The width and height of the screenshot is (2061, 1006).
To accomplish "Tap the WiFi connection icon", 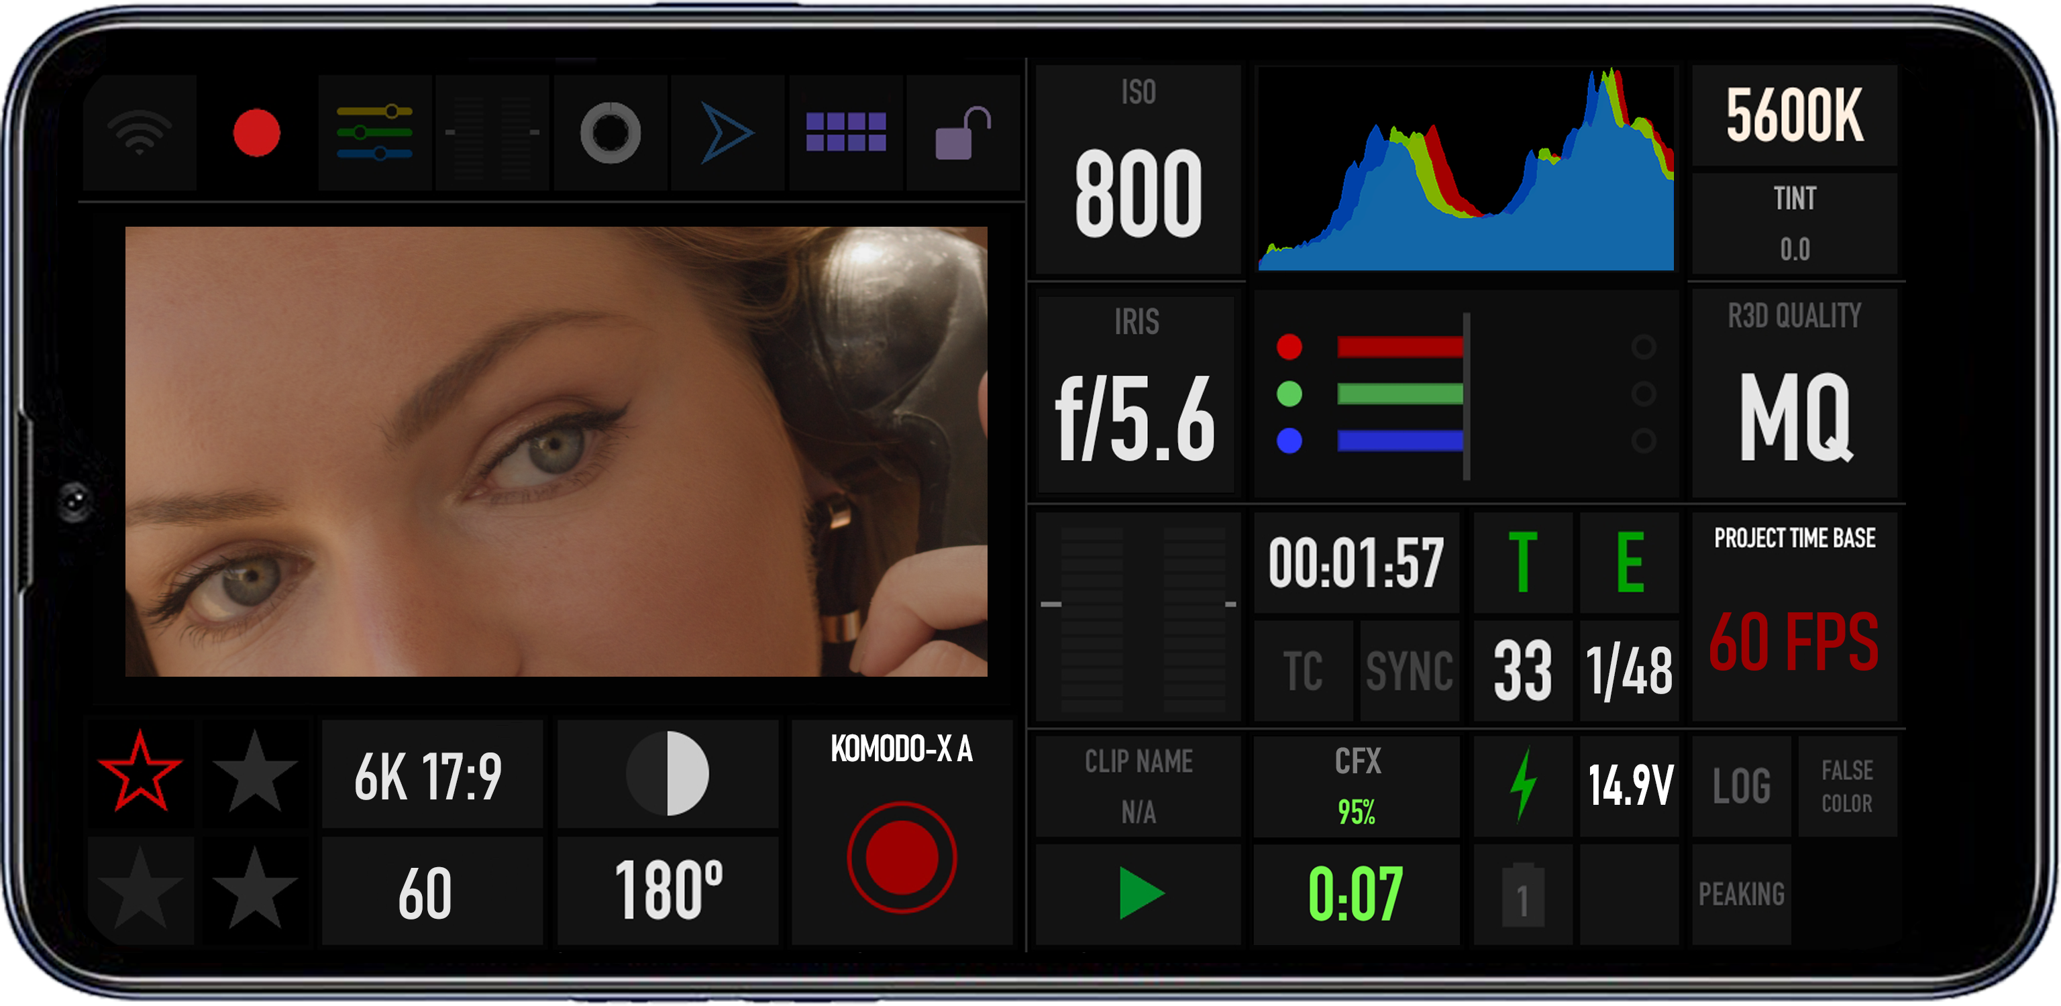I will coord(140,133).
